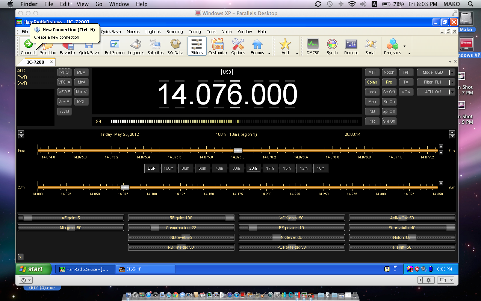Switch to Full Screen mode
The image size is (481, 301).
coord(115,47)
